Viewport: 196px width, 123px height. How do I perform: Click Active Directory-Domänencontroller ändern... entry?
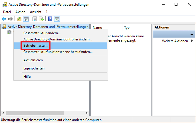tap(58, 39)
